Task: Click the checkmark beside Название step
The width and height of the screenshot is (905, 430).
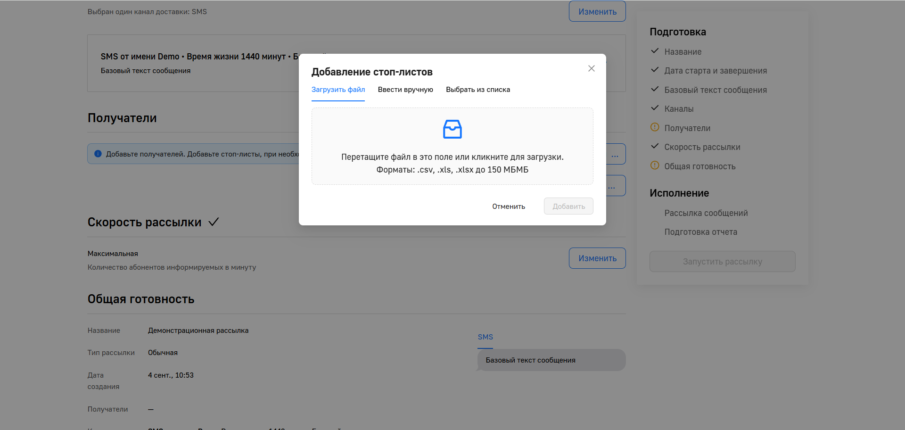Action: point(654,51)
